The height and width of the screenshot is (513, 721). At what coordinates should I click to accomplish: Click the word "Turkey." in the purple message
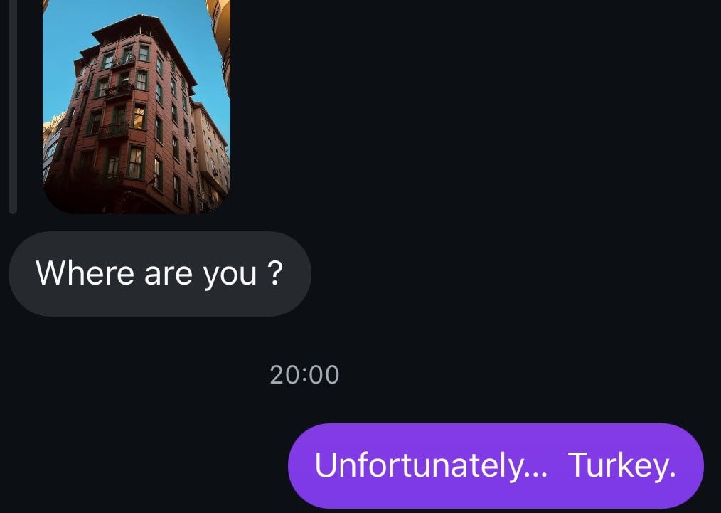[623, 465]
